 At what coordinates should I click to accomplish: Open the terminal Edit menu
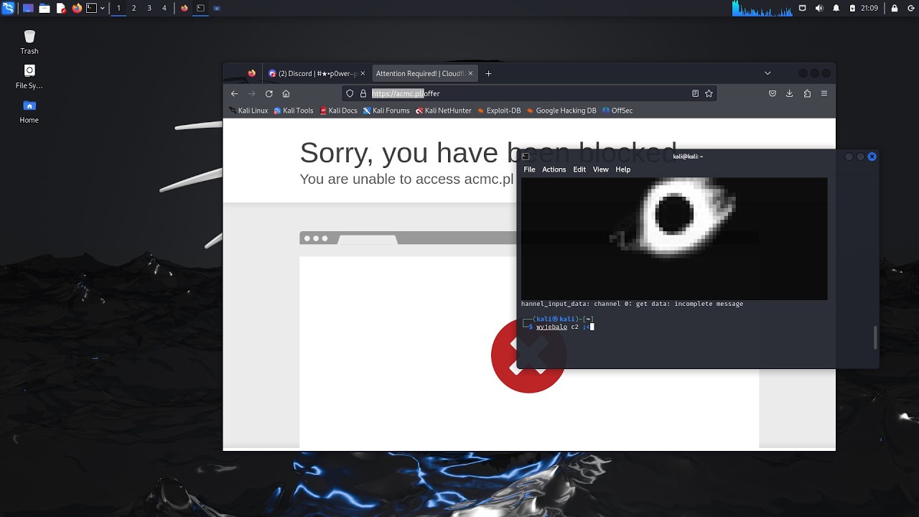coord(579,169)
